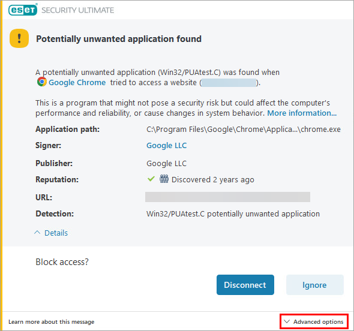Click the Potentially unwanted application found heading
Image resolution: width=354 pixels, height=331 pixels.
(x=119, y=39)
